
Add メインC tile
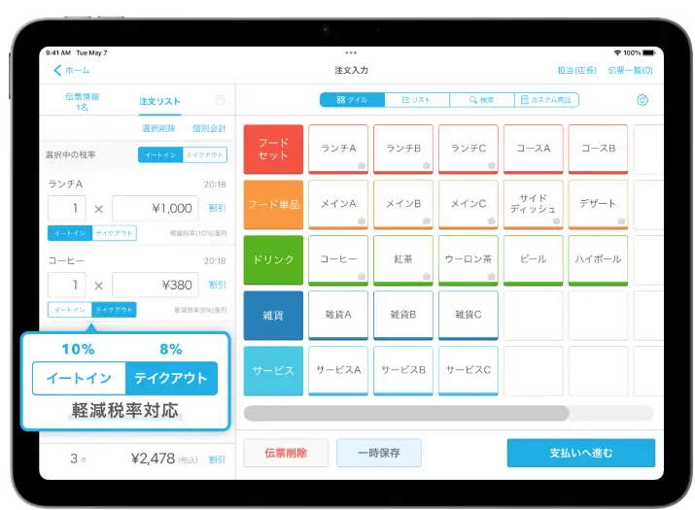[x=469, y=205]
